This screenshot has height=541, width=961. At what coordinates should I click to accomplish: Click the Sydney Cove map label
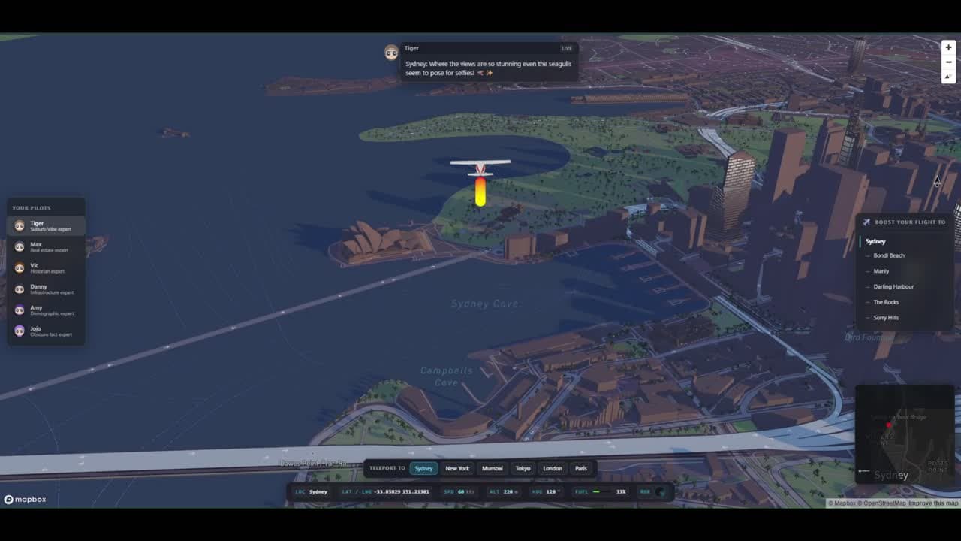[485, 304]
